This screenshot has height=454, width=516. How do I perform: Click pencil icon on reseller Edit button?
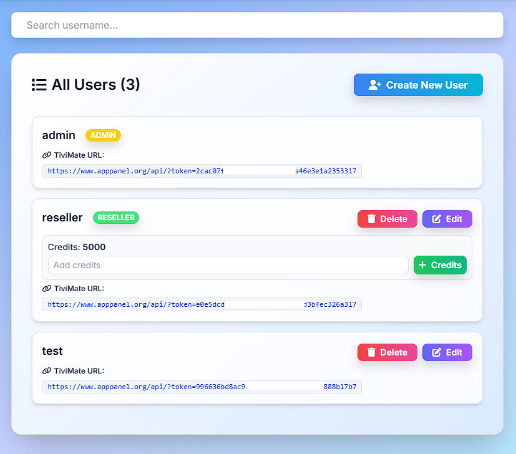point(436,219)
